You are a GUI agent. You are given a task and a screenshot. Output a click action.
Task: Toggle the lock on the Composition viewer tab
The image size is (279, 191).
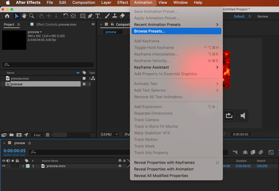(112, 24)
